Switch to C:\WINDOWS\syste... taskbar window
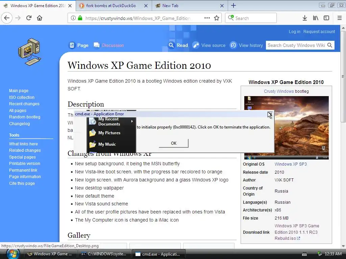The width and height of the screenshot is (346, 259). click(x=104, y=254)
